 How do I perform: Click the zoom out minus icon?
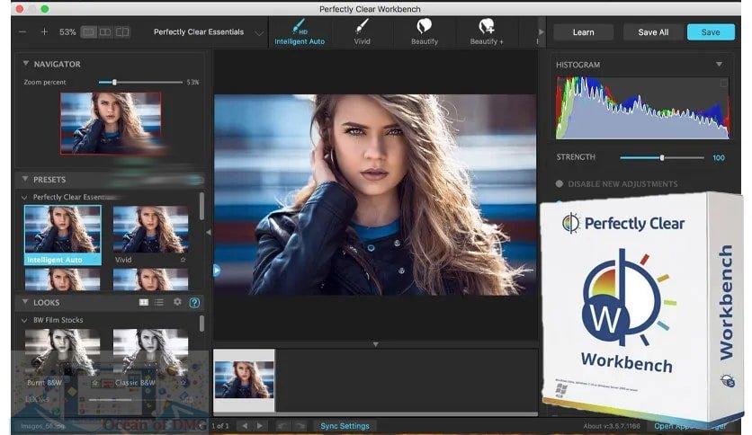click(x=22, y=32)
